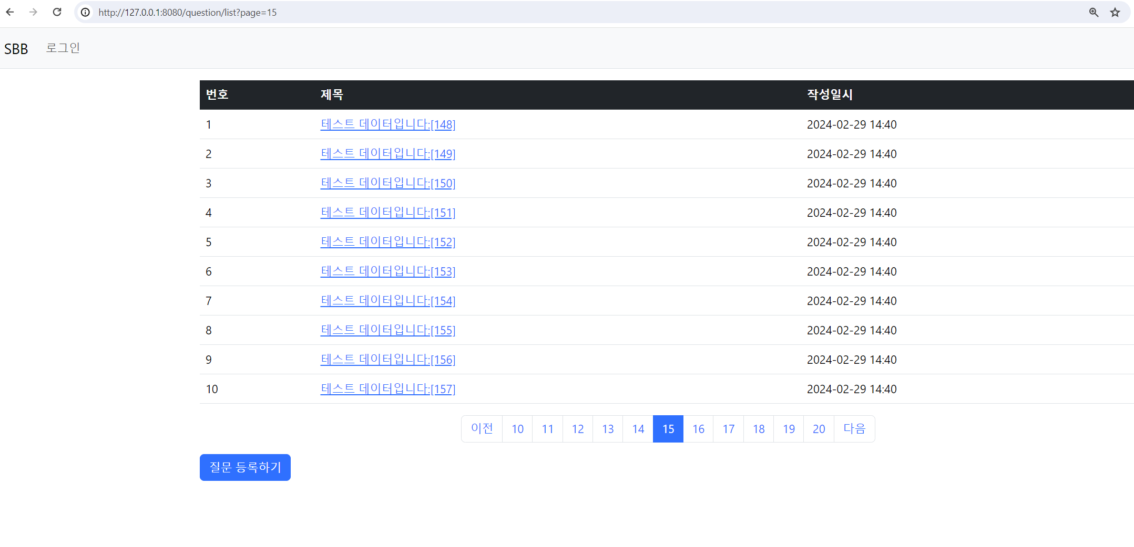Jump to page 14 in pagination
This screenshot has width=1134, height=547.
[638, 429]
